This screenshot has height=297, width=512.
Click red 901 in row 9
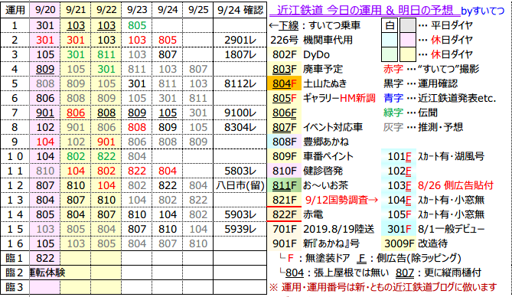(x=106, y=142)
